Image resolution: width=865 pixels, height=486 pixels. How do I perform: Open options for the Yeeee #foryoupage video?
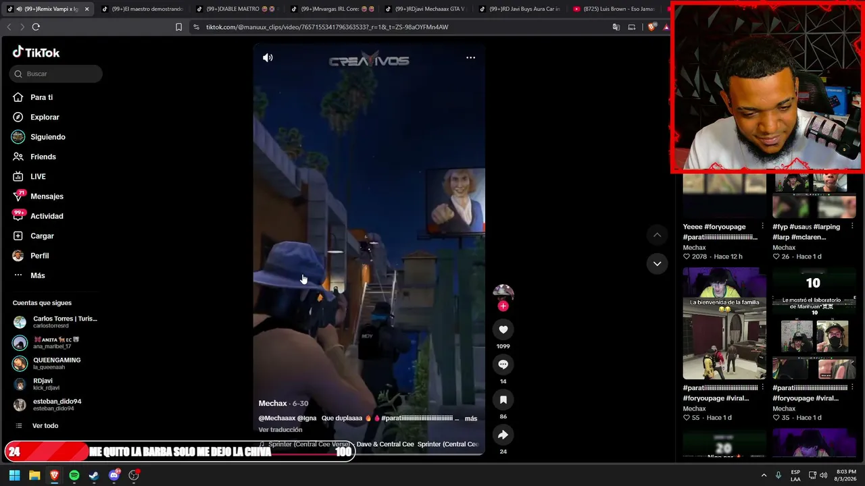pyautogui.click(x=762, y=226)
